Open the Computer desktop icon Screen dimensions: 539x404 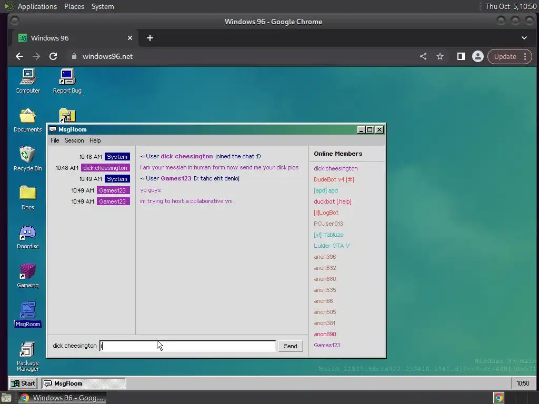click(x=27, y=81)
